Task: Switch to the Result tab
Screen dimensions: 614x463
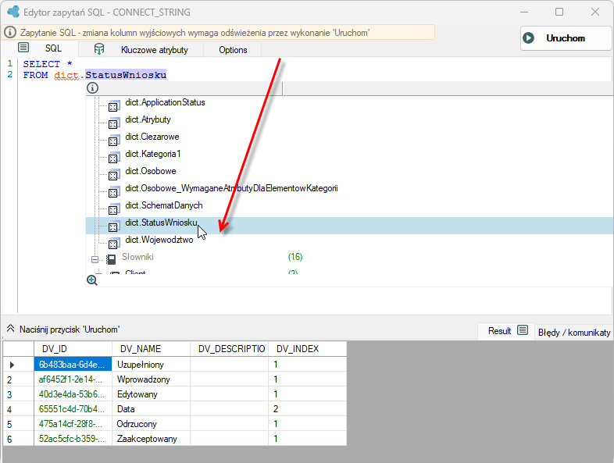Action: click(508, 331)
